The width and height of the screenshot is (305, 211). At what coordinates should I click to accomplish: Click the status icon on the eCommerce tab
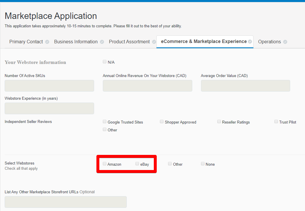pyautogui.click(x=250, y=42)
